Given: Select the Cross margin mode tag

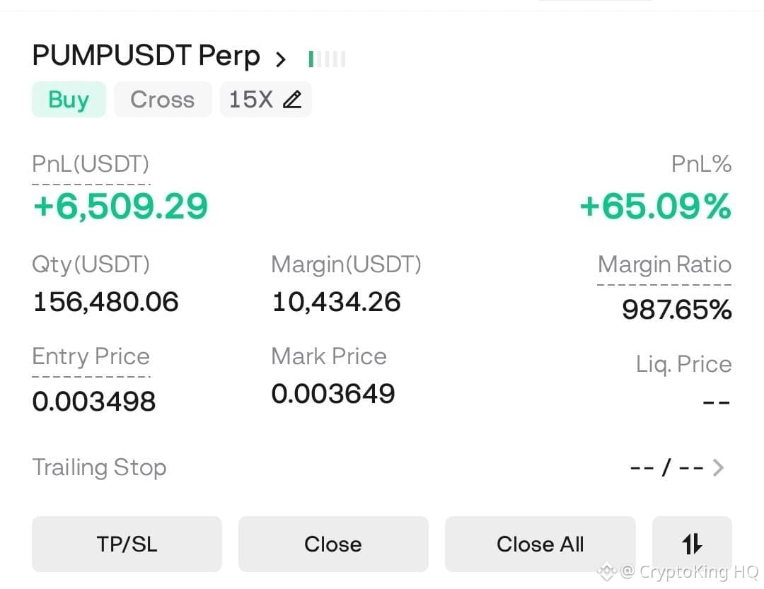Looking at the screenshot, I should pyautogui.click(x=163, y=100).
